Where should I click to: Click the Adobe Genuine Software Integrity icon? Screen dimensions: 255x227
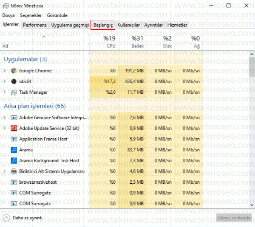14,118
